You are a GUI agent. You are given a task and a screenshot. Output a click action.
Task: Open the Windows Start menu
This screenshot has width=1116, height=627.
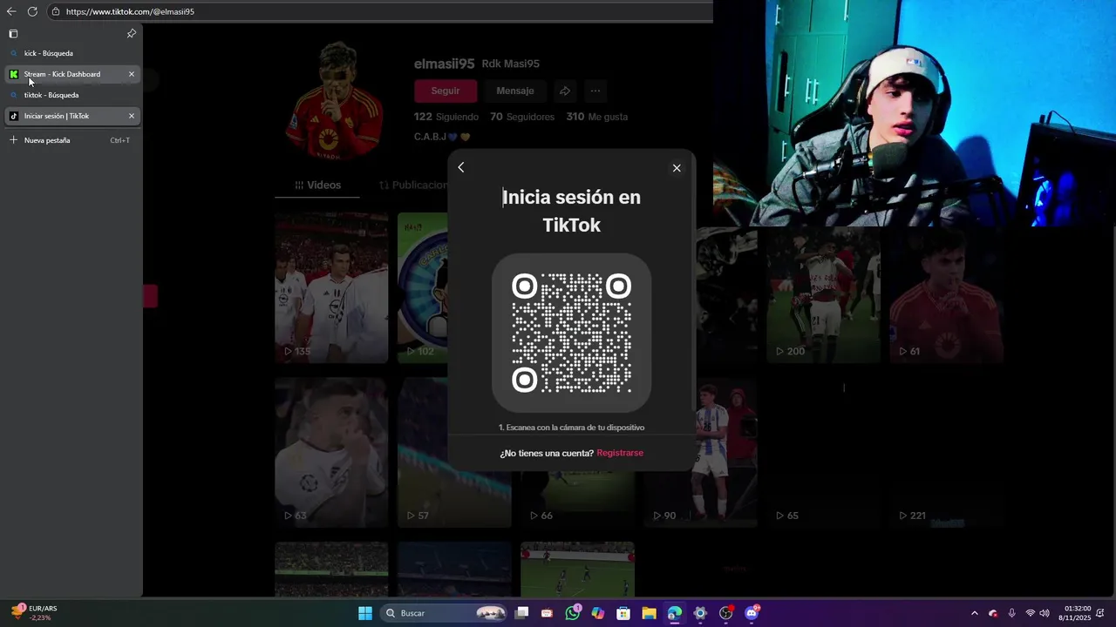tap(365, 613)
